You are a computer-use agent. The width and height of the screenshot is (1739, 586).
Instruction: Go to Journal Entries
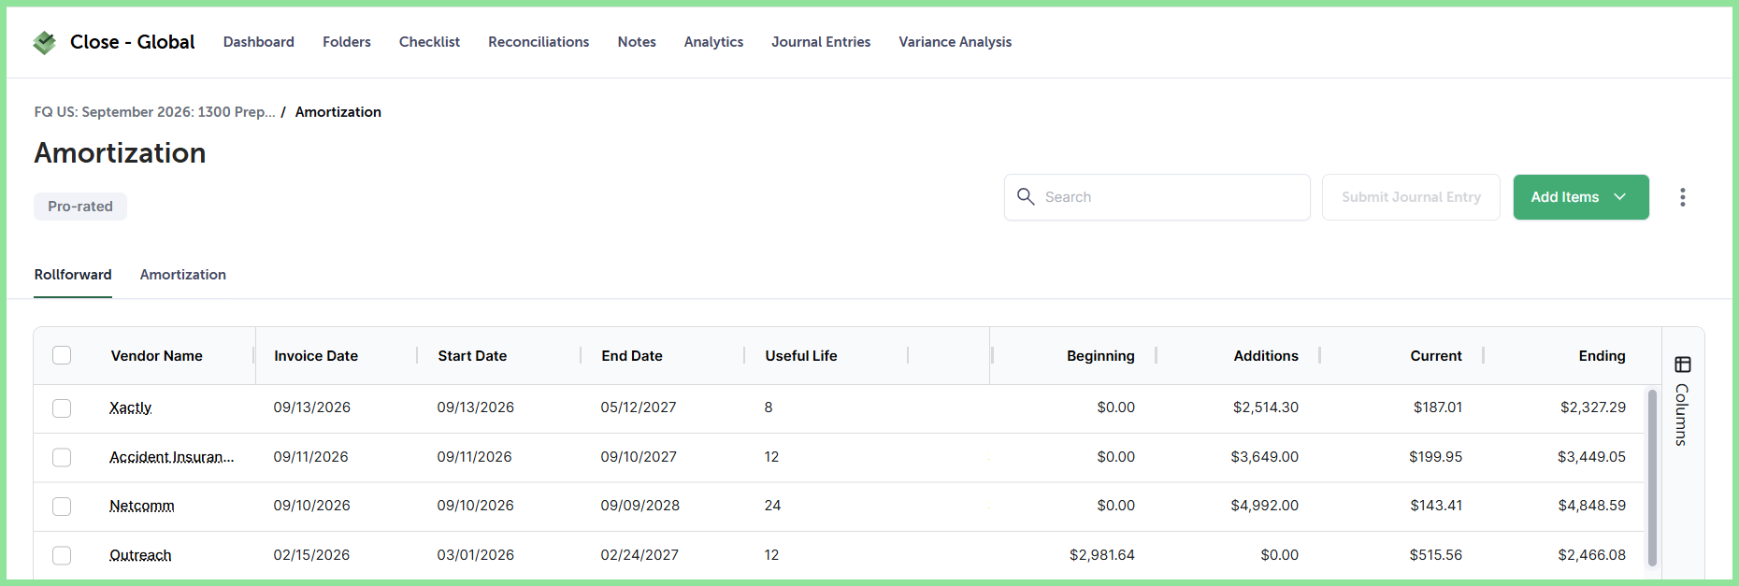pyautogui.click(x=821, y=42)
